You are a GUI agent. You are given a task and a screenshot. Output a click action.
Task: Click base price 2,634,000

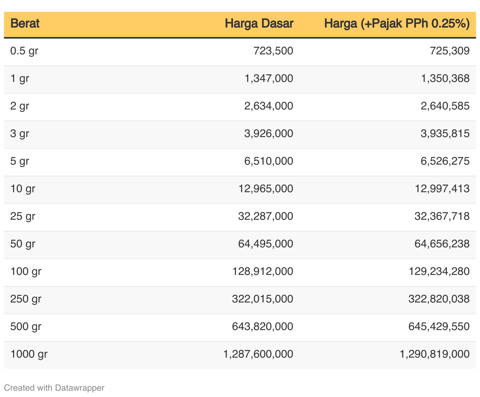coord(269,106)
